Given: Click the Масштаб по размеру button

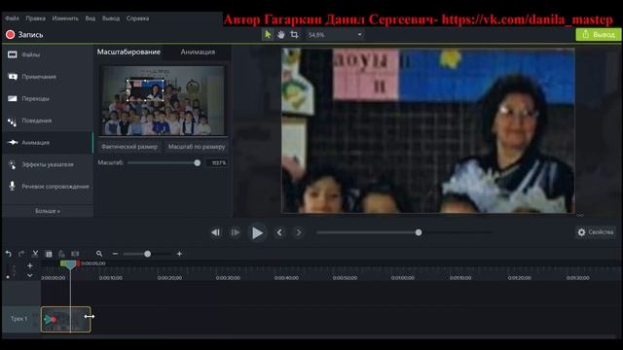Looking at the screenshot, I should pos(197,147).
